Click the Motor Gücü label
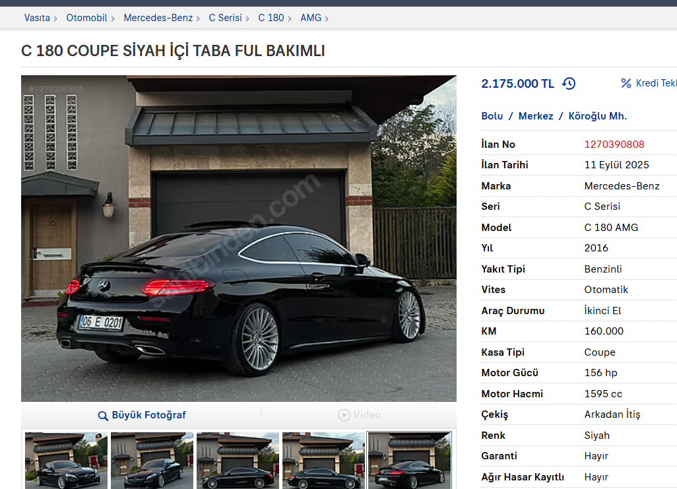Image resolution: width=677 pixels, height=489 pixels. tap(510, 373)
